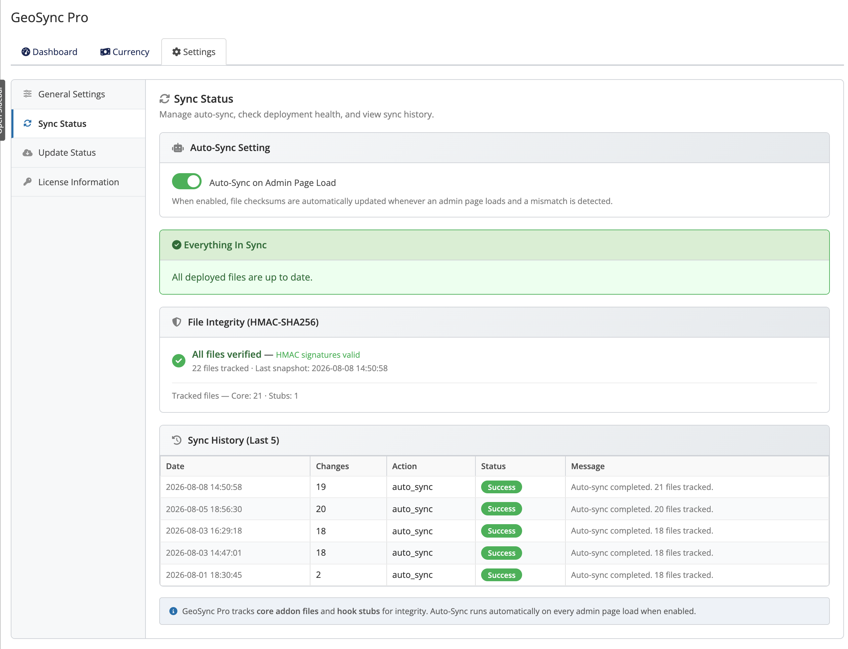Viewport: 848px width, 649px height.
Task: Click message 'Auto-sync completed. 21 files tracked.'
Action: tap(642, 487)
